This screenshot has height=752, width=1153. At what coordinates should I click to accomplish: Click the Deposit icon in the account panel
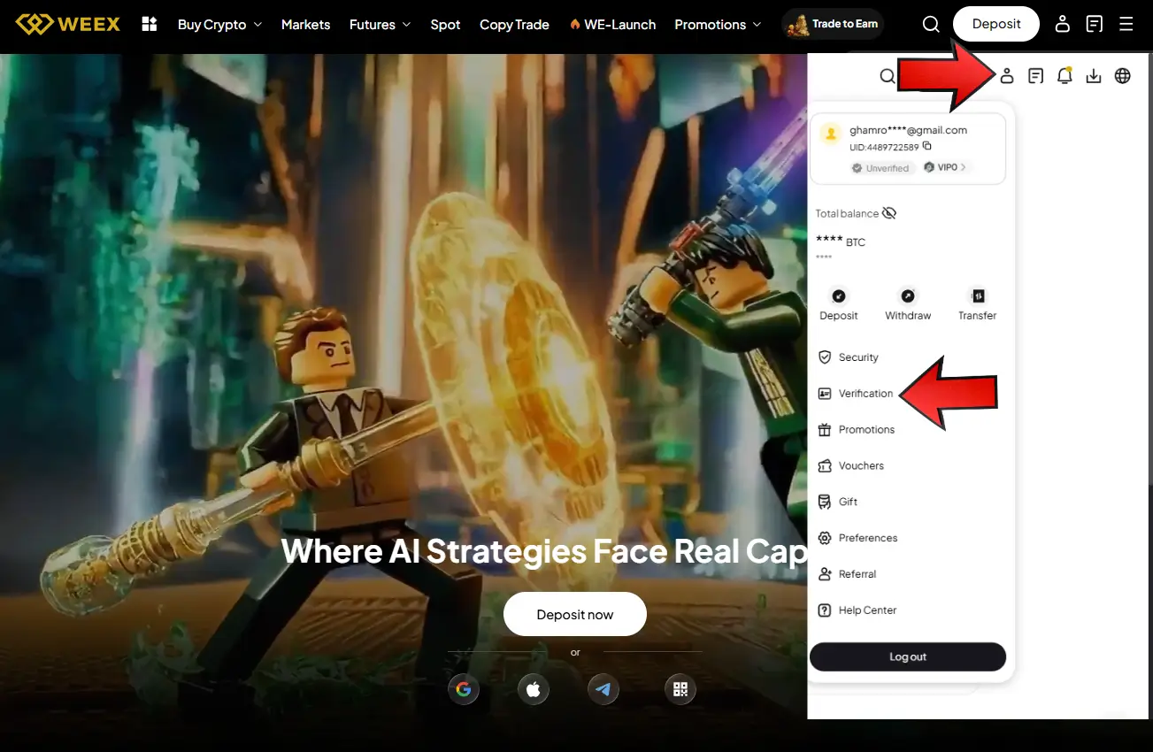point(839,296)
